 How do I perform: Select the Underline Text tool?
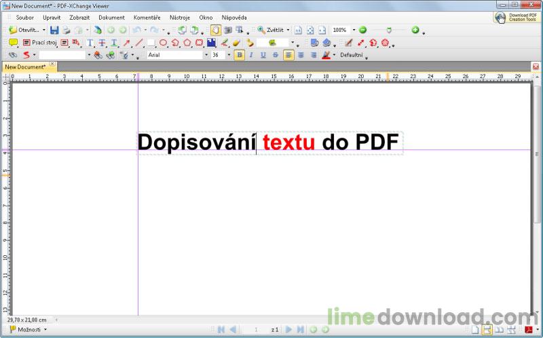click(114, 43)
